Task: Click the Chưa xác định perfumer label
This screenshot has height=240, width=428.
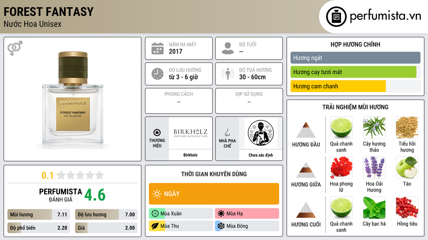Action: coord(261,155)
